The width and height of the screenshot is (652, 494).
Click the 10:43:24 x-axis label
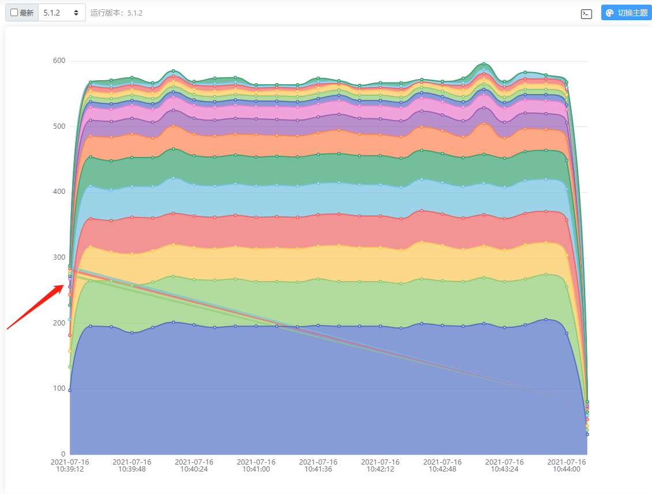[504, 466]
